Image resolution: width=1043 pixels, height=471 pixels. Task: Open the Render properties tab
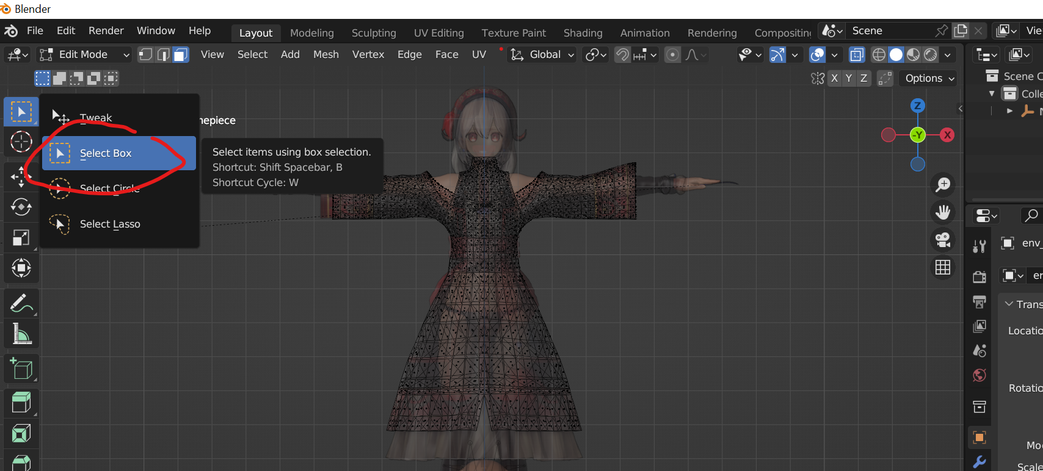click(x=979, y=276)
